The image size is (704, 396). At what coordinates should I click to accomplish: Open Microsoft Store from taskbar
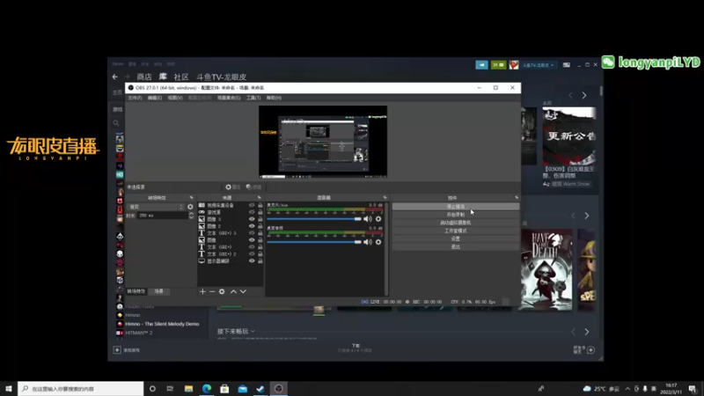224,388
